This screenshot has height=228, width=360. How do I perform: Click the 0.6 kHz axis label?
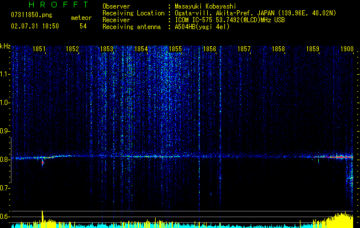tap(5, 217)
